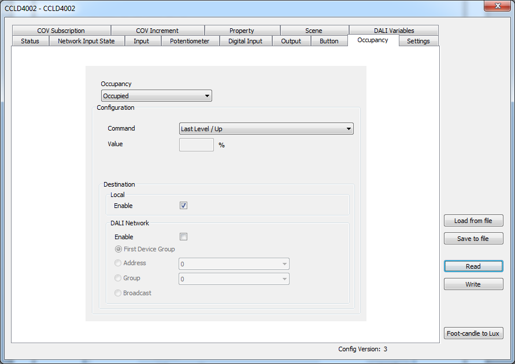Expand the Command dropdown showing Last Level / Up
The height and width of the screenshot is (364, 515).
[x=266, y=129]
